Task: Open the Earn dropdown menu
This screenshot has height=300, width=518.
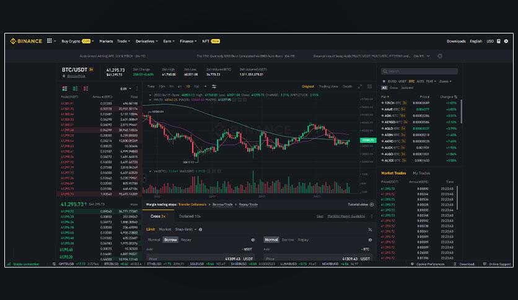Action: click(169, 42)
